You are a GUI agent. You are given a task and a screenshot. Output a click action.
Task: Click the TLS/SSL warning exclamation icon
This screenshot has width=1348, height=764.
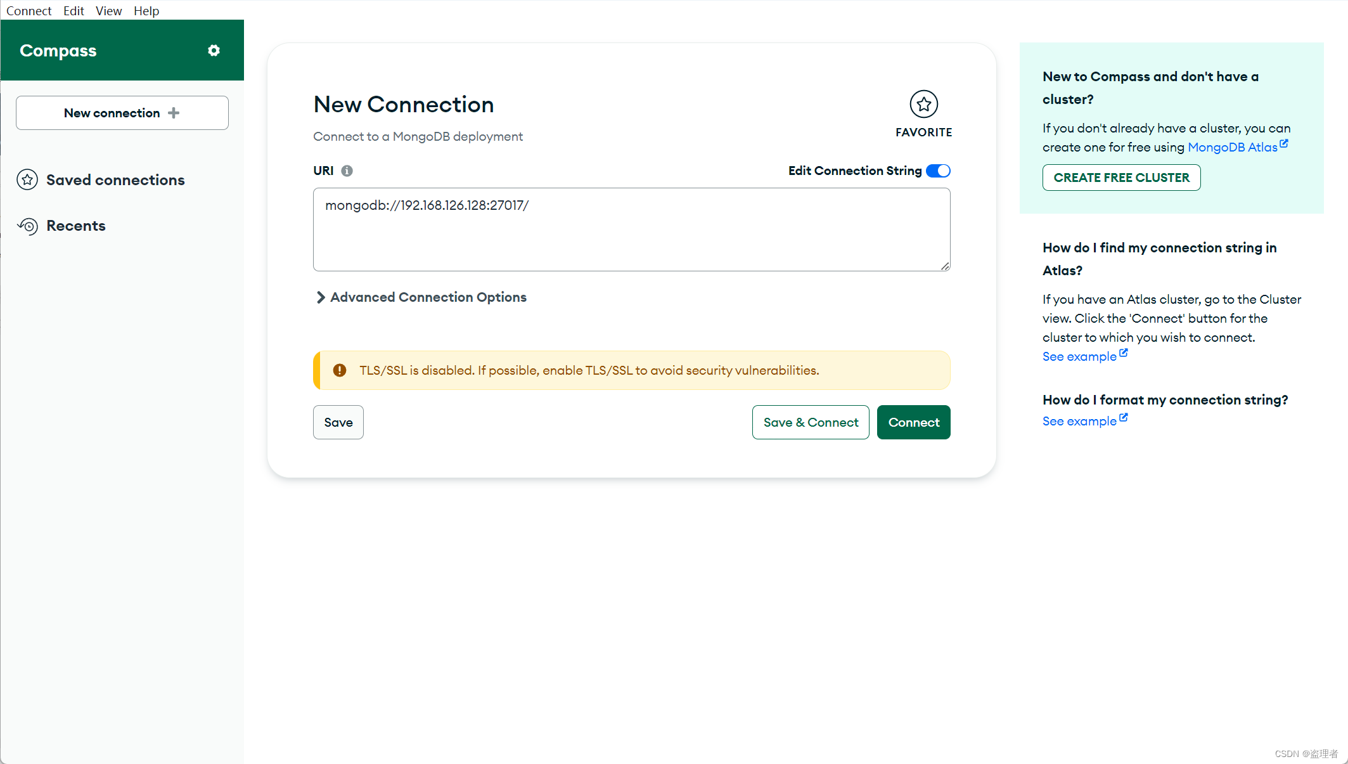(340, 370)
